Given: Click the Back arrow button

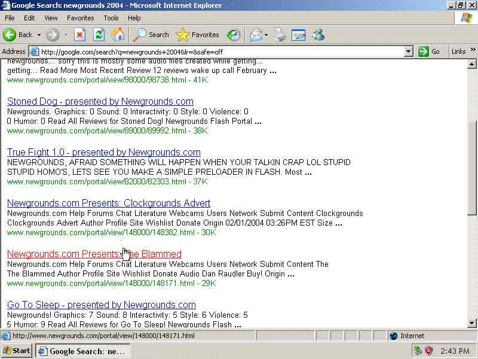Looking at the screenshot, I should 17,35.
